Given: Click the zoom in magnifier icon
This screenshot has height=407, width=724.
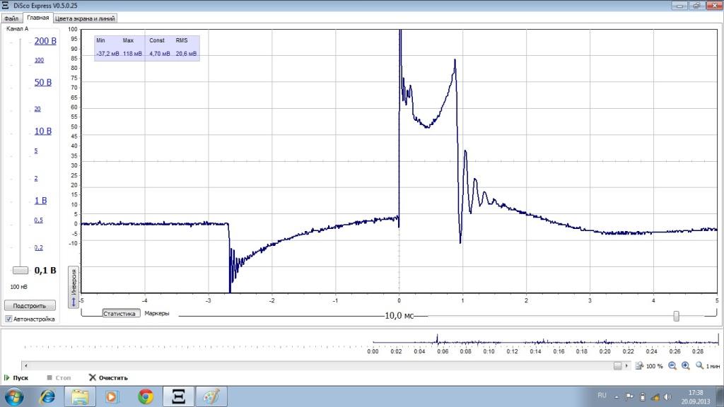Looking at the screenshot, I should (x=686, y=366).
